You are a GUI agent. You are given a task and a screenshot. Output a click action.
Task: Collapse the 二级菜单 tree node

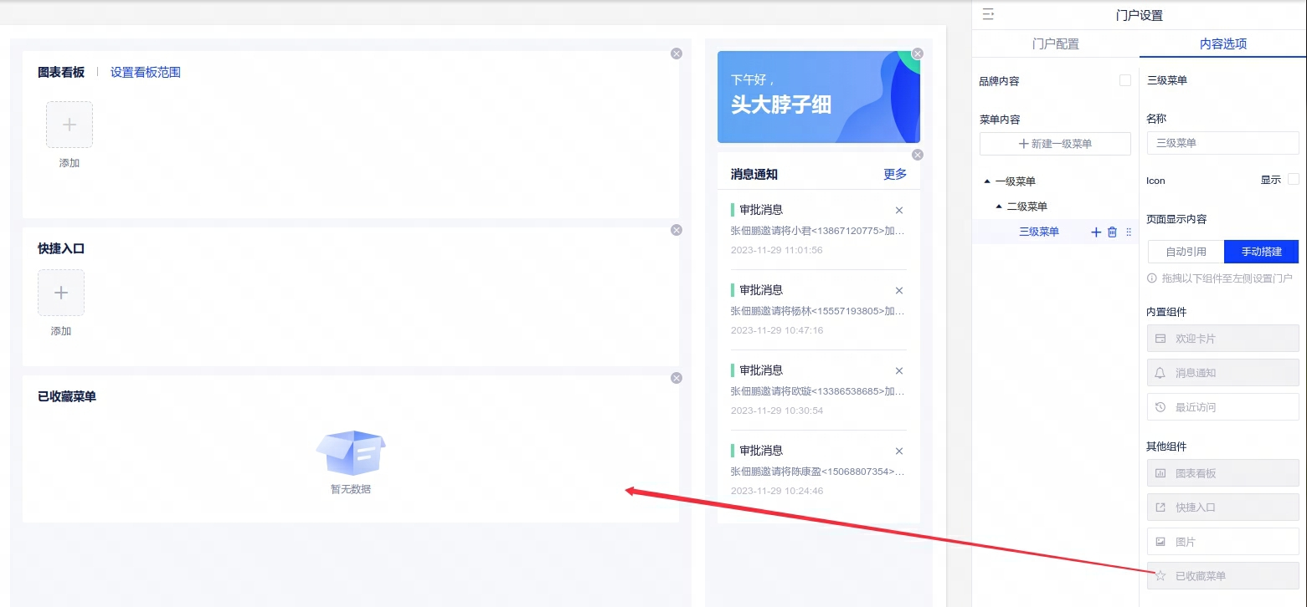[999, 207]
